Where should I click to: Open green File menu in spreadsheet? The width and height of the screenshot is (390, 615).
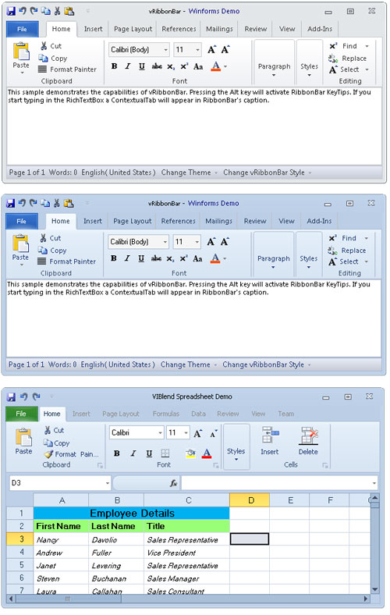coord(22,414)
